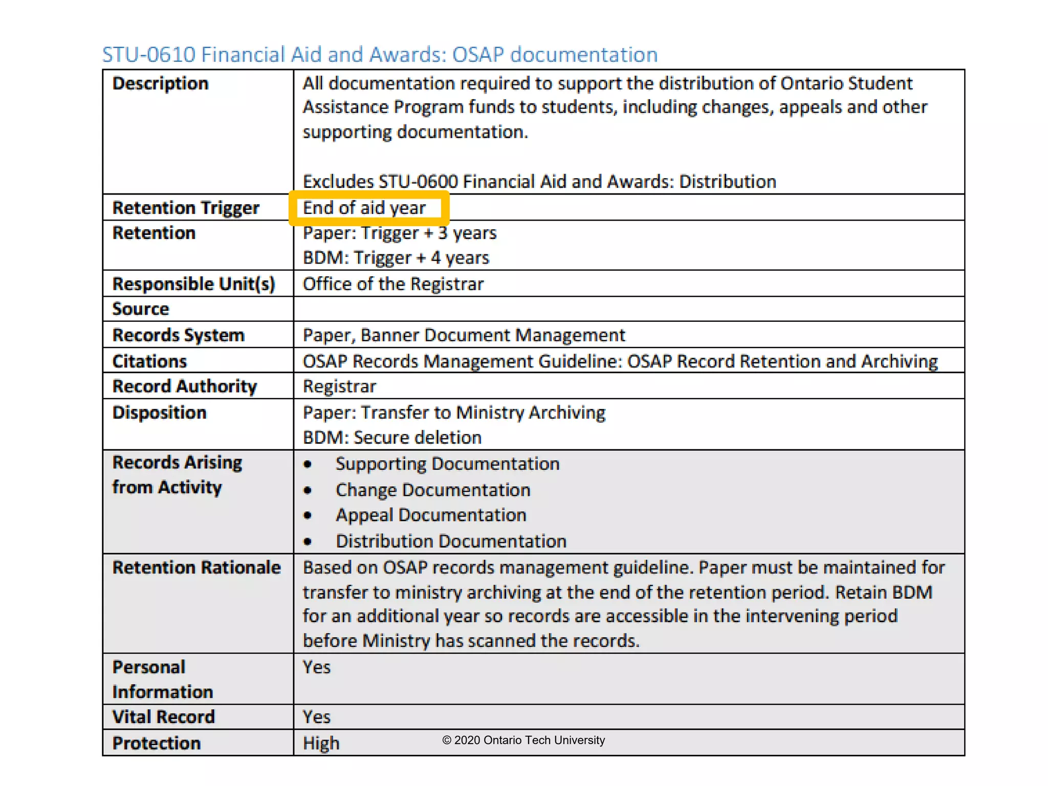Click the highlighted 'End of aid year' cell

click(364, 208)
